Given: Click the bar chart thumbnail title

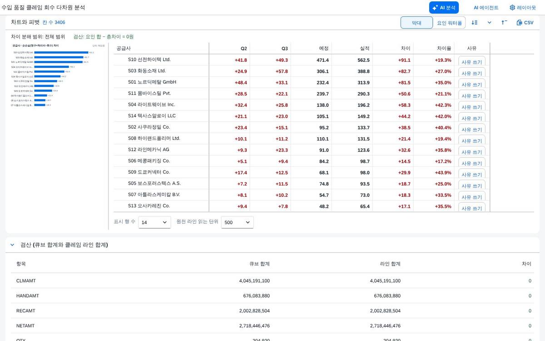Looking at the screenshot, I should tap(35, 45).
